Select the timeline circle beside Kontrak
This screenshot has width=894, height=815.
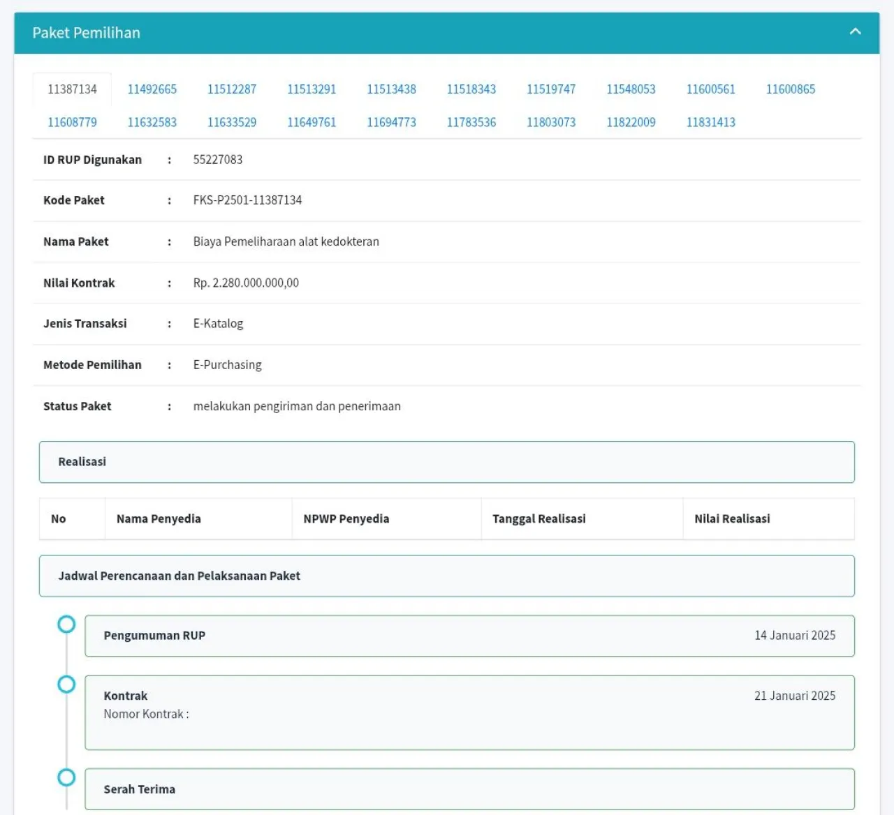[66, 685]
